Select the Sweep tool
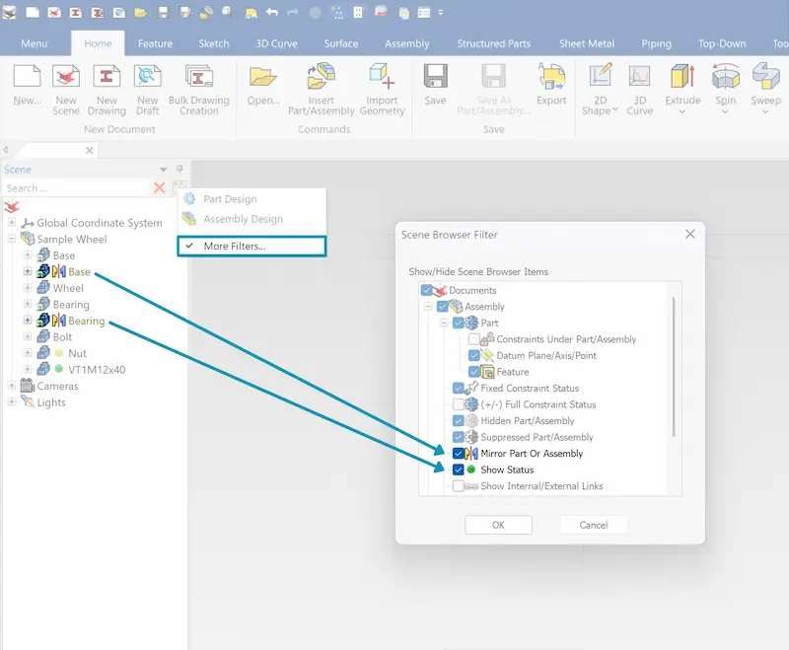789x650 pixels. (x=766, y=77)
